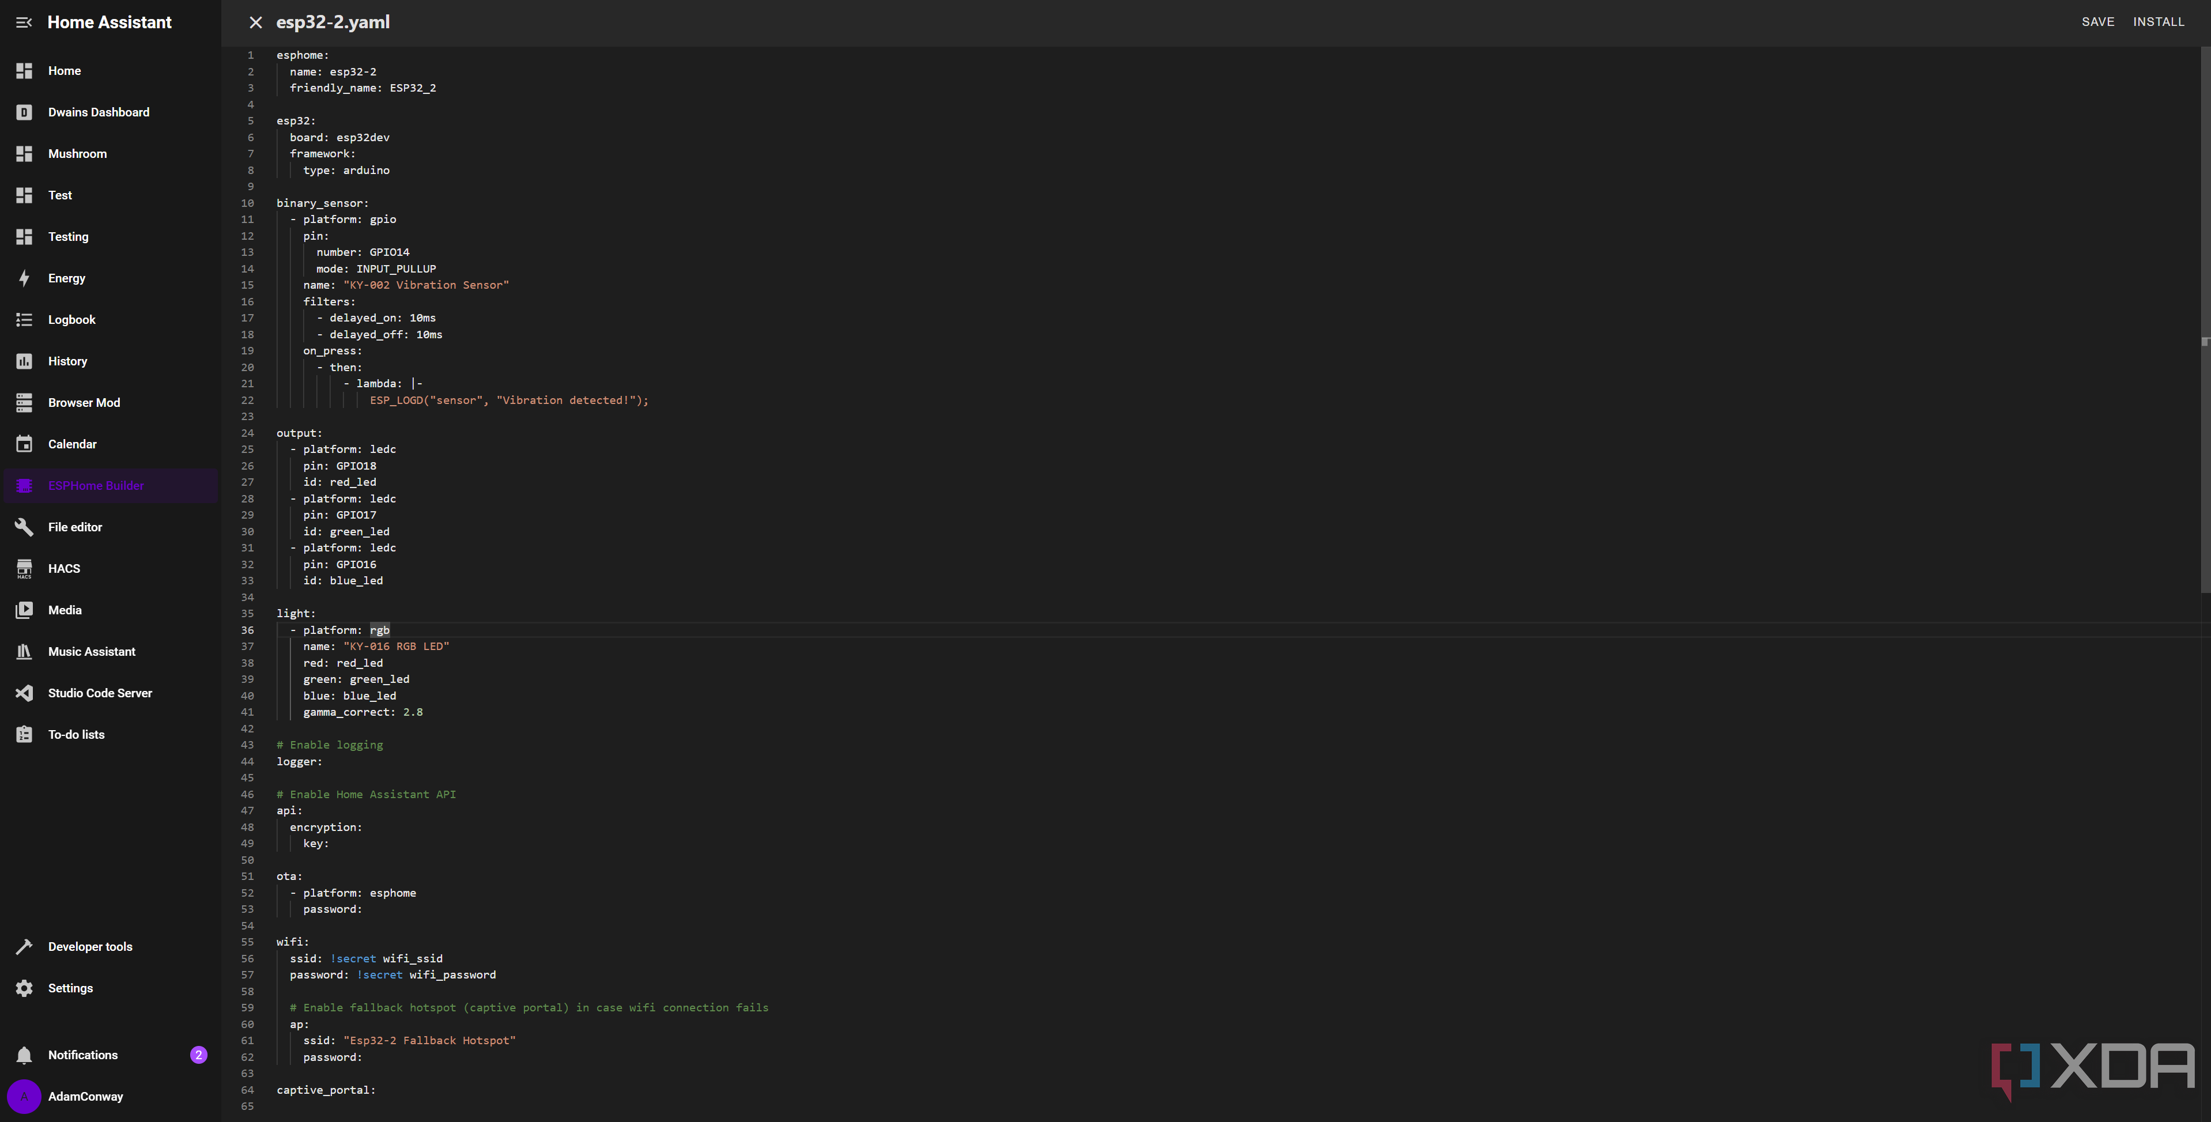This screenshot has width=2211, height=1122.
Task: Click the '# Enable Home Assistant API' comment
Action: point(367,795)
